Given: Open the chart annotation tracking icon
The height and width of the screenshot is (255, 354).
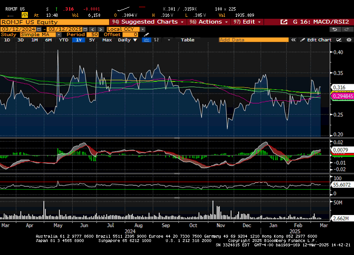Looking at the screenshot, I should pos(339,40).
